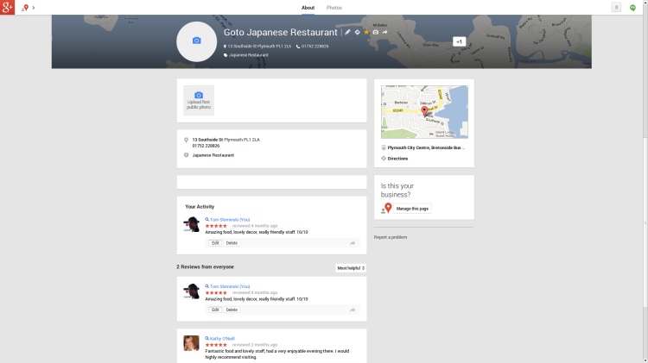Open Kathy O'Neill's profile link
648x363 pixels.
point(222,339)
